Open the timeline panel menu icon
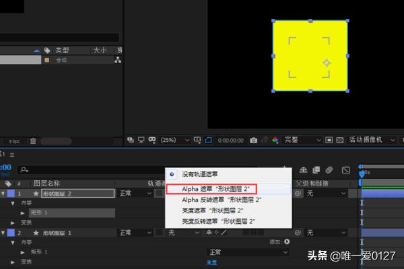The height and width of the screenshot is (269, 404). [12, 155]
